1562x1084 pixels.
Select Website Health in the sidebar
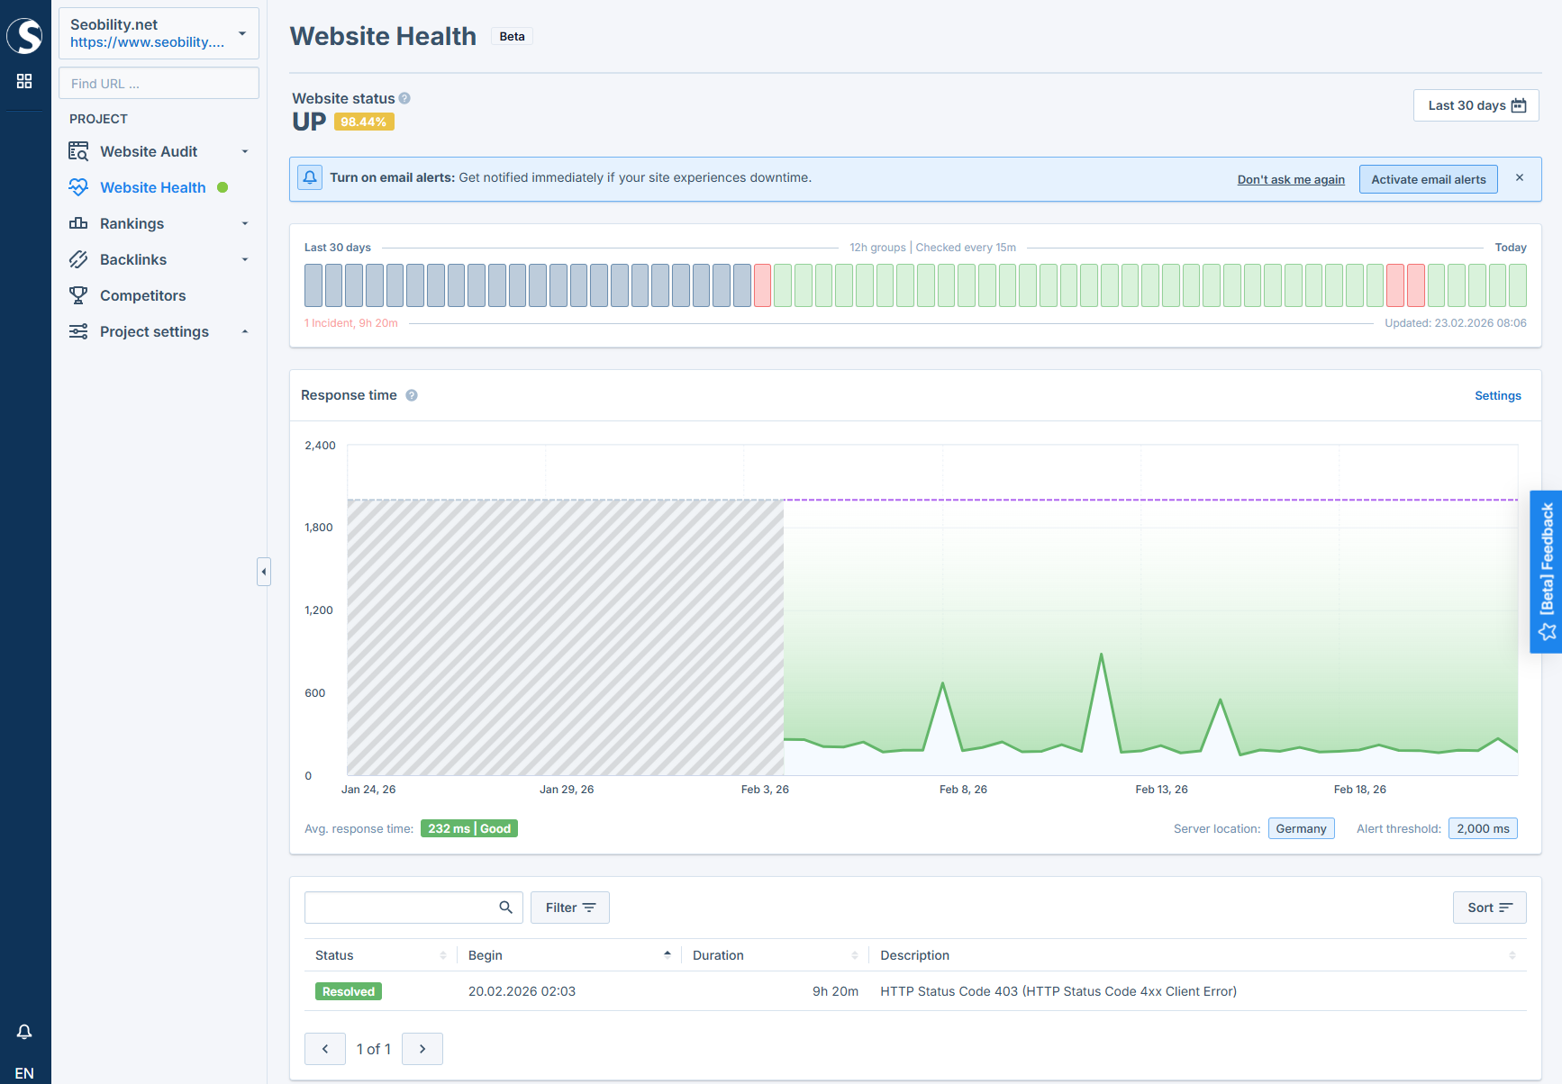[x=151, y=187]
